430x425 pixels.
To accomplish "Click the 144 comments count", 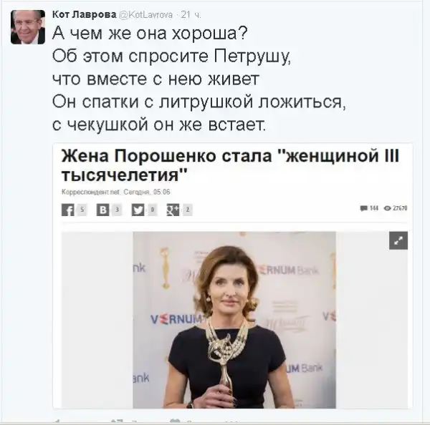I will click(x=374, y=208).
